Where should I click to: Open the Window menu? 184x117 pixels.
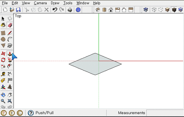[x=83, y=3]
